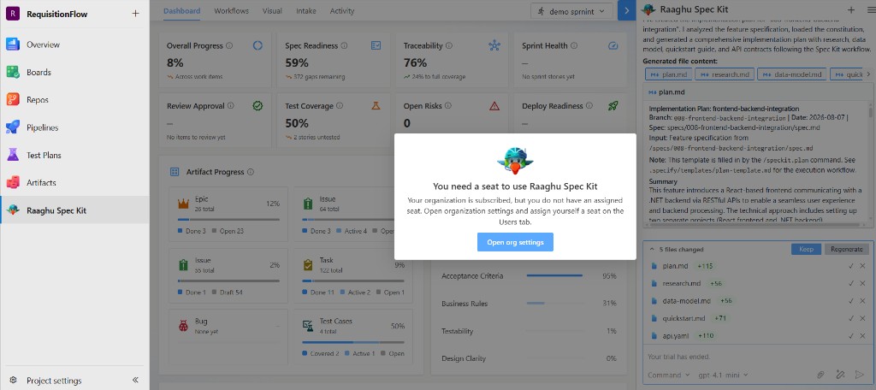Collapse the 5 files changed section
Viewport: 876px width, 390px height.
(x=652, y=249)
